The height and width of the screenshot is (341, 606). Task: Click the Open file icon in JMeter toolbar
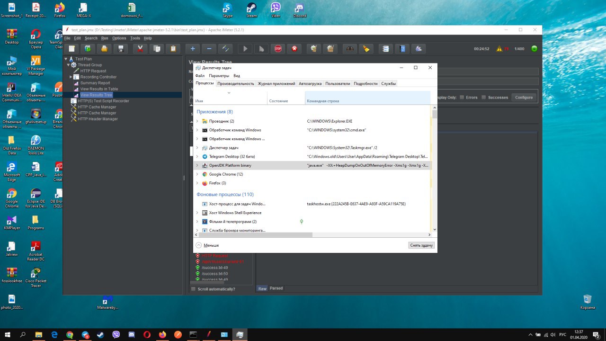coord(104,48)
